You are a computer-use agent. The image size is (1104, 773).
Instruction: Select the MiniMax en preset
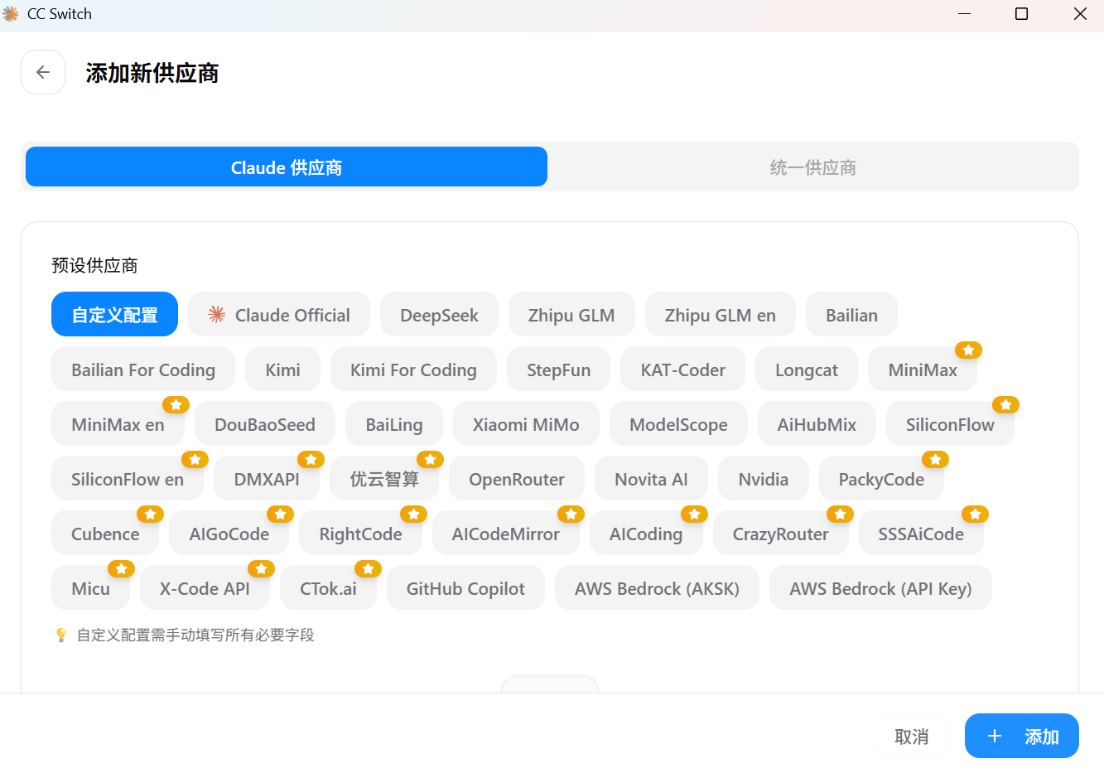(x=118, y=423)
